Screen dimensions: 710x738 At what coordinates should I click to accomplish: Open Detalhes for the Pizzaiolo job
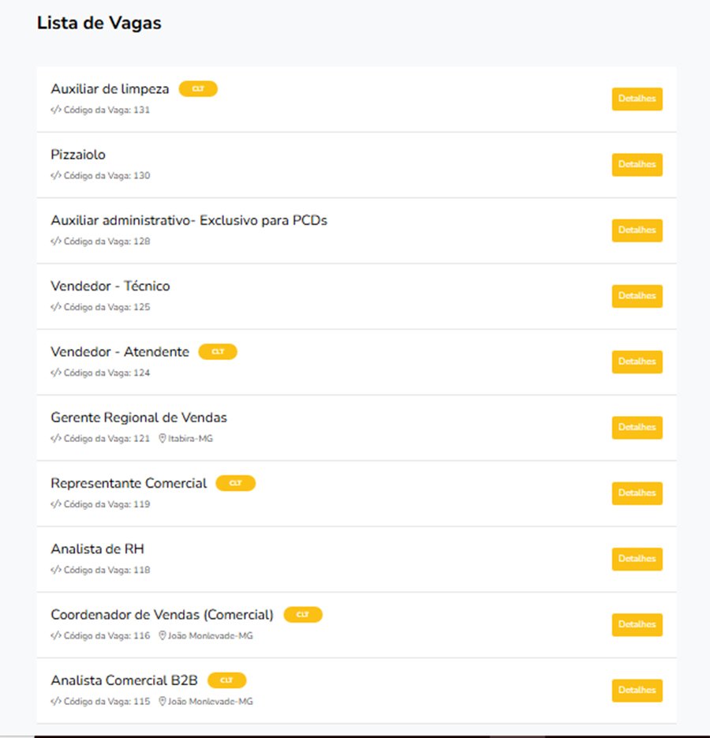point(637,165)
